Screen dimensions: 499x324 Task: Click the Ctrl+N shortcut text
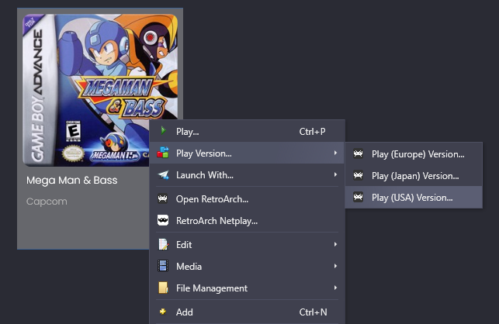coord(313,312)
